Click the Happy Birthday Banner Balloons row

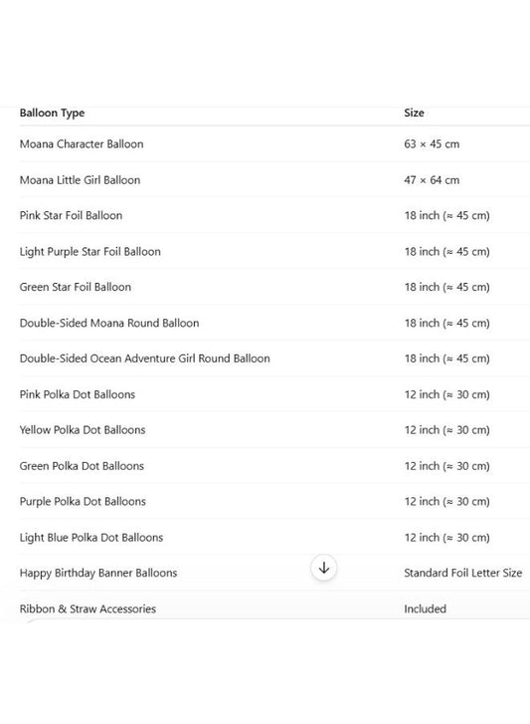274,574
